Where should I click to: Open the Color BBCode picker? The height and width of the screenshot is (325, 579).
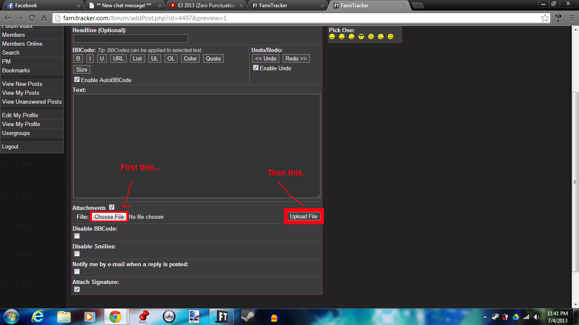[190, 58]
